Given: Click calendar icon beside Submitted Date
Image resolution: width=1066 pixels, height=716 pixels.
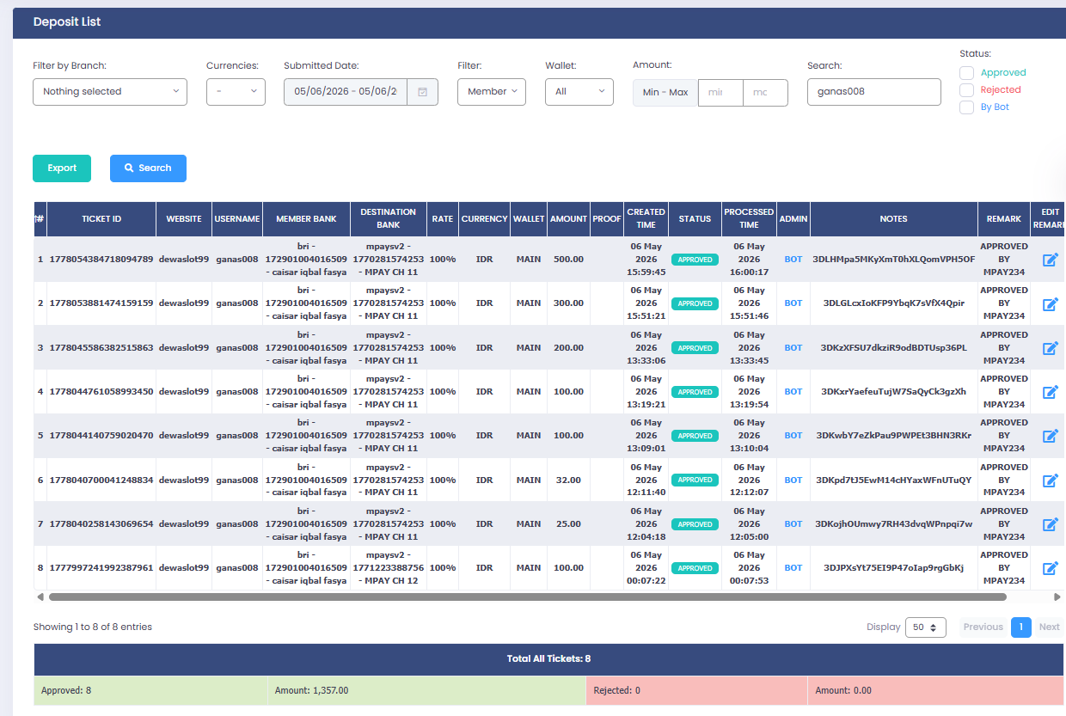Looking at the screenshot, I should click(423, 92).
